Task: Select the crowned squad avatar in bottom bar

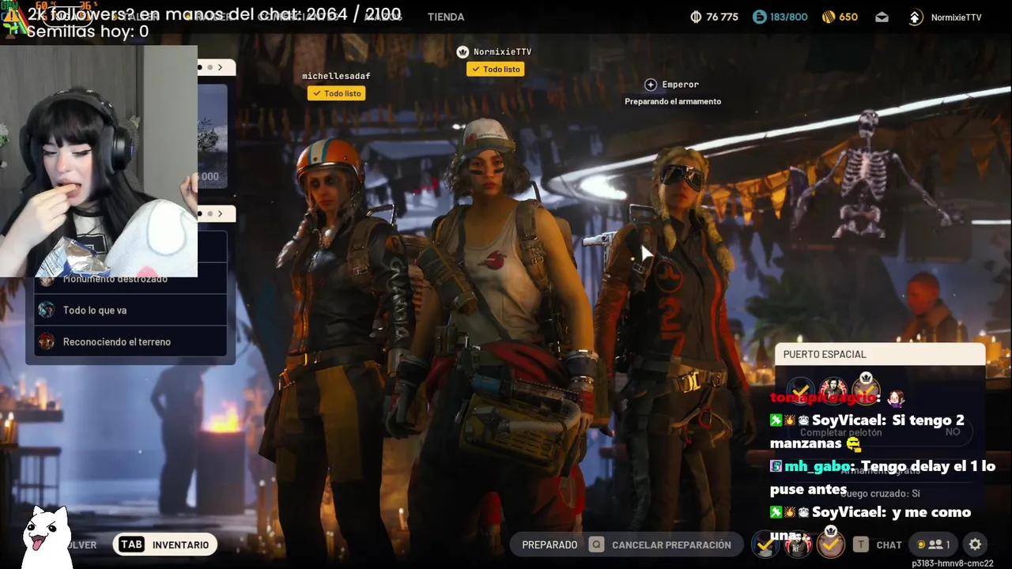Action: pos(830,544)
